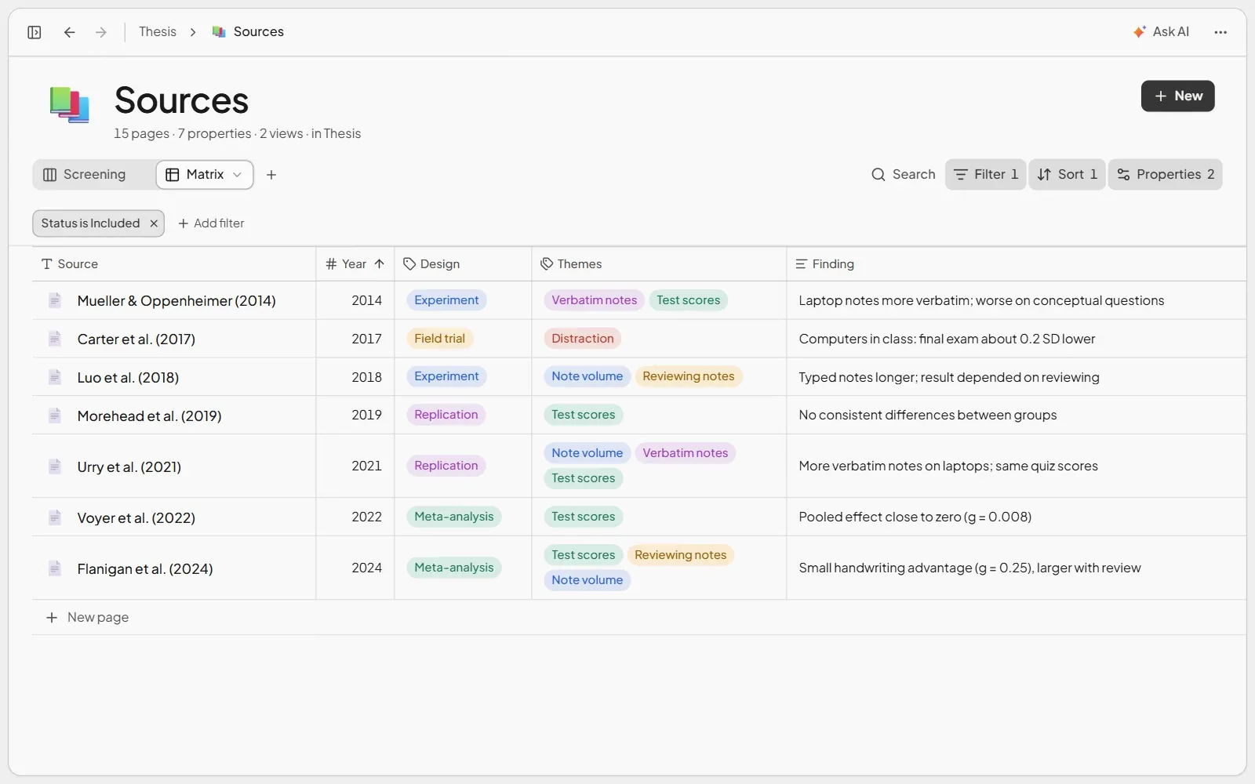Open Themes column header
This screenshot has width=1255, height=784.
pos(659,264)
